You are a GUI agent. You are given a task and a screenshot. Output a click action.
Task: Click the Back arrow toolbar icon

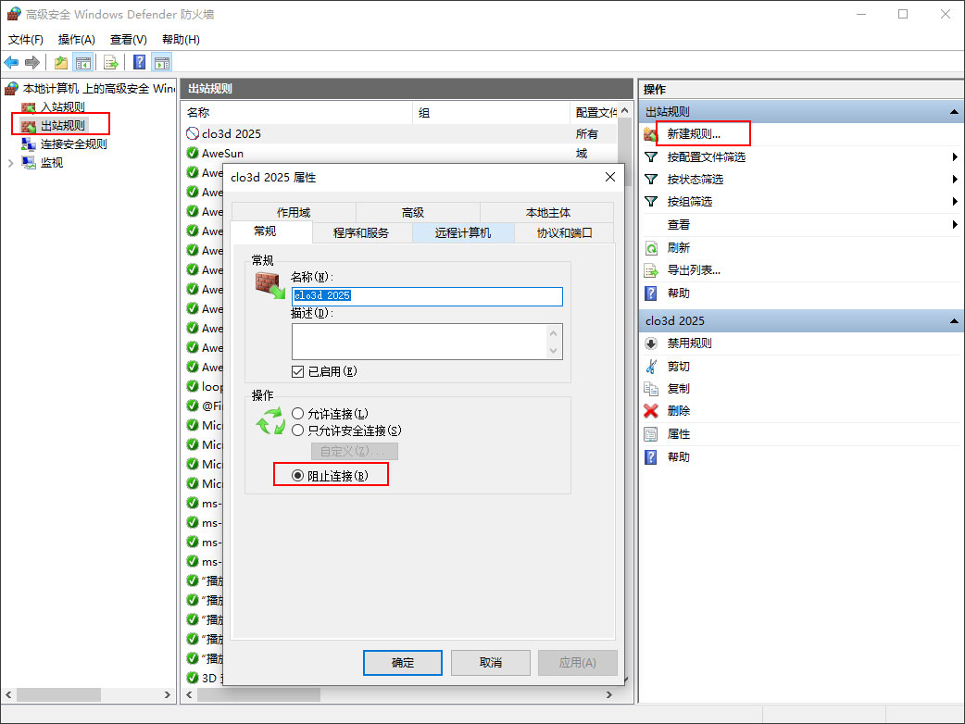(11, 62)
